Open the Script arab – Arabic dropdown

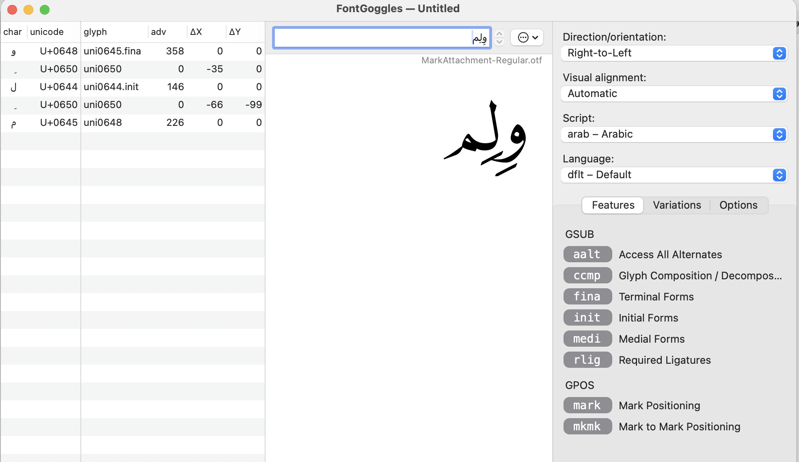point(674,134)
